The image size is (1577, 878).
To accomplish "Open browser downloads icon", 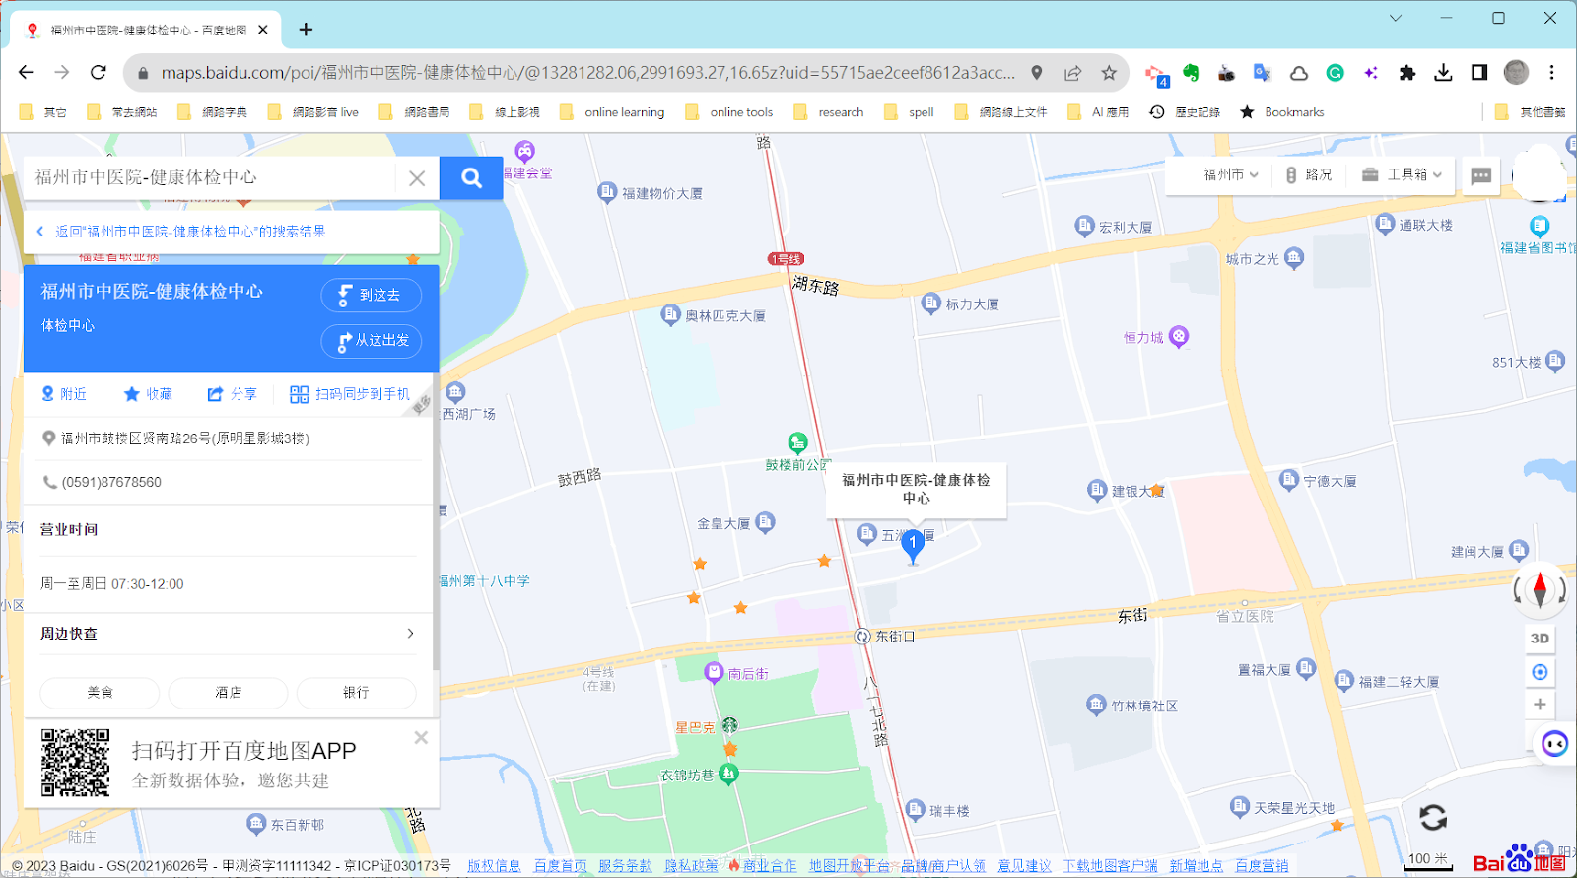I will (x=1443, y=72).
